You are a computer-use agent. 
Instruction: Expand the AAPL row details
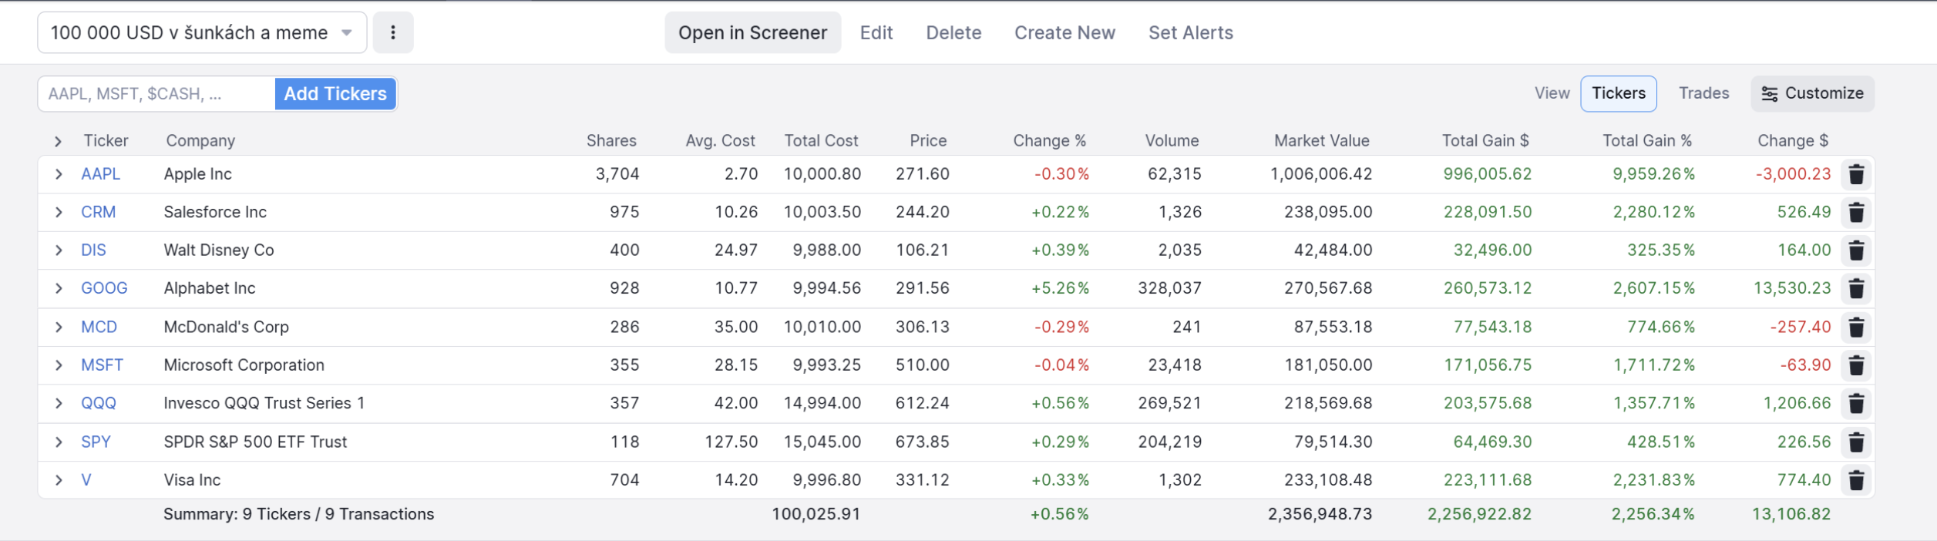tap(59, 174)
